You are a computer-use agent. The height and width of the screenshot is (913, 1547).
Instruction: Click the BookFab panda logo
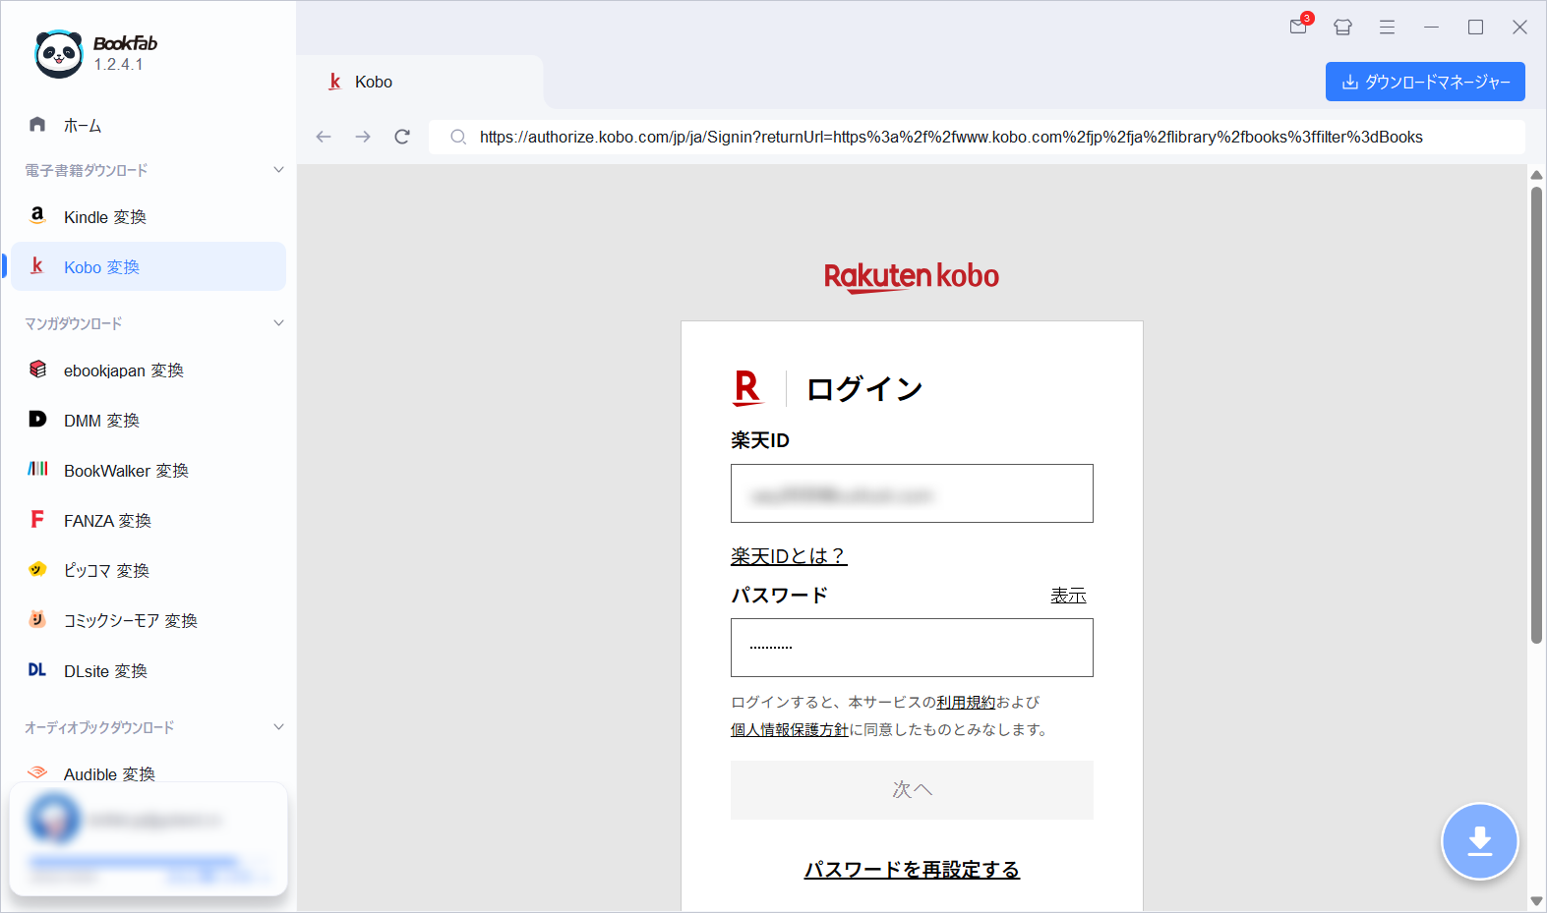pos(59,54)
